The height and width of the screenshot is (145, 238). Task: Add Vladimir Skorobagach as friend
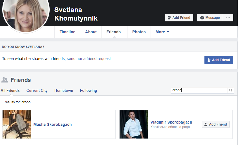point(215,124)
